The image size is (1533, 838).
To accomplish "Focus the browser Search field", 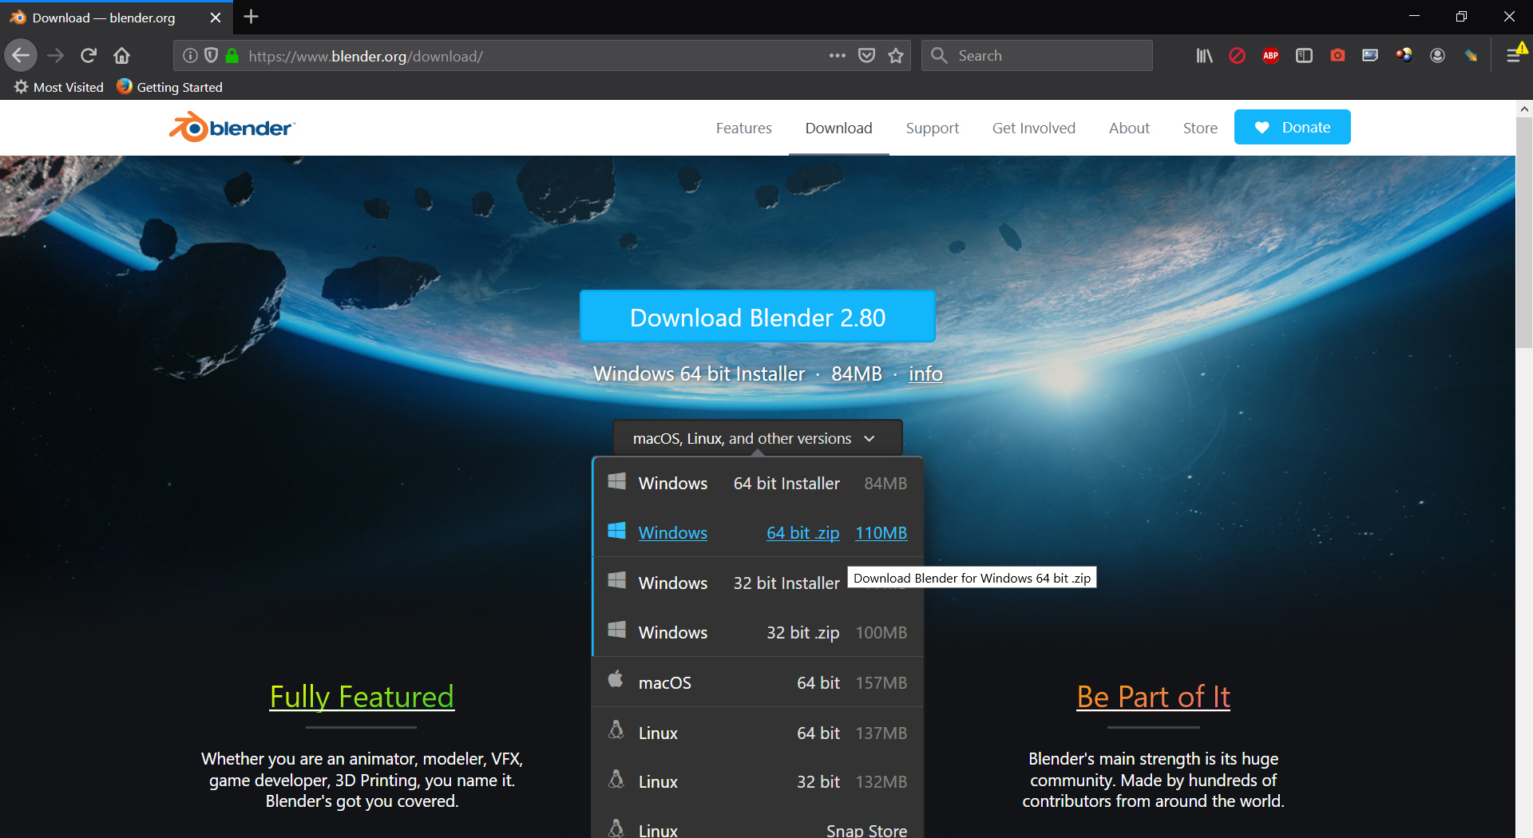I will click(1036, 56).
